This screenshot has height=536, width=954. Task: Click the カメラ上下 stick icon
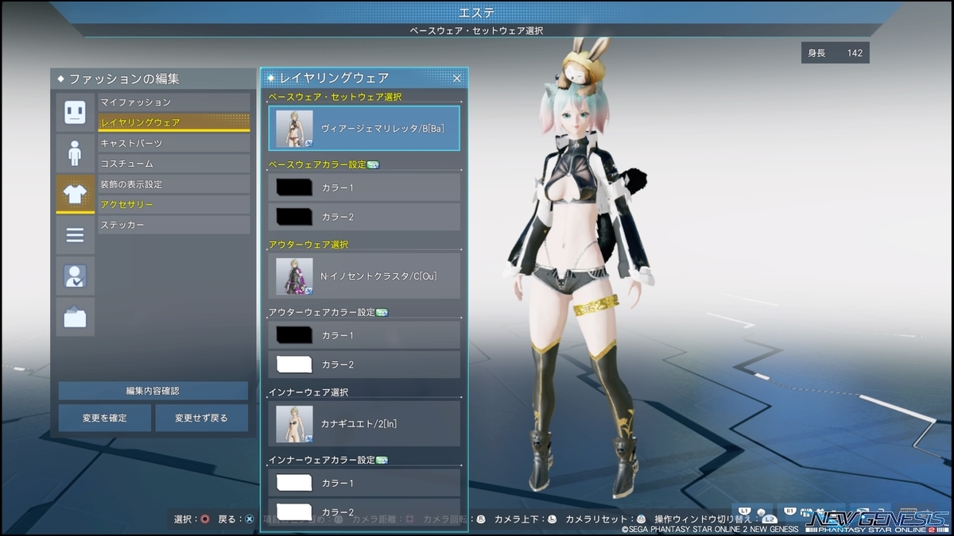pyautogui.click(x=553, y=519)
